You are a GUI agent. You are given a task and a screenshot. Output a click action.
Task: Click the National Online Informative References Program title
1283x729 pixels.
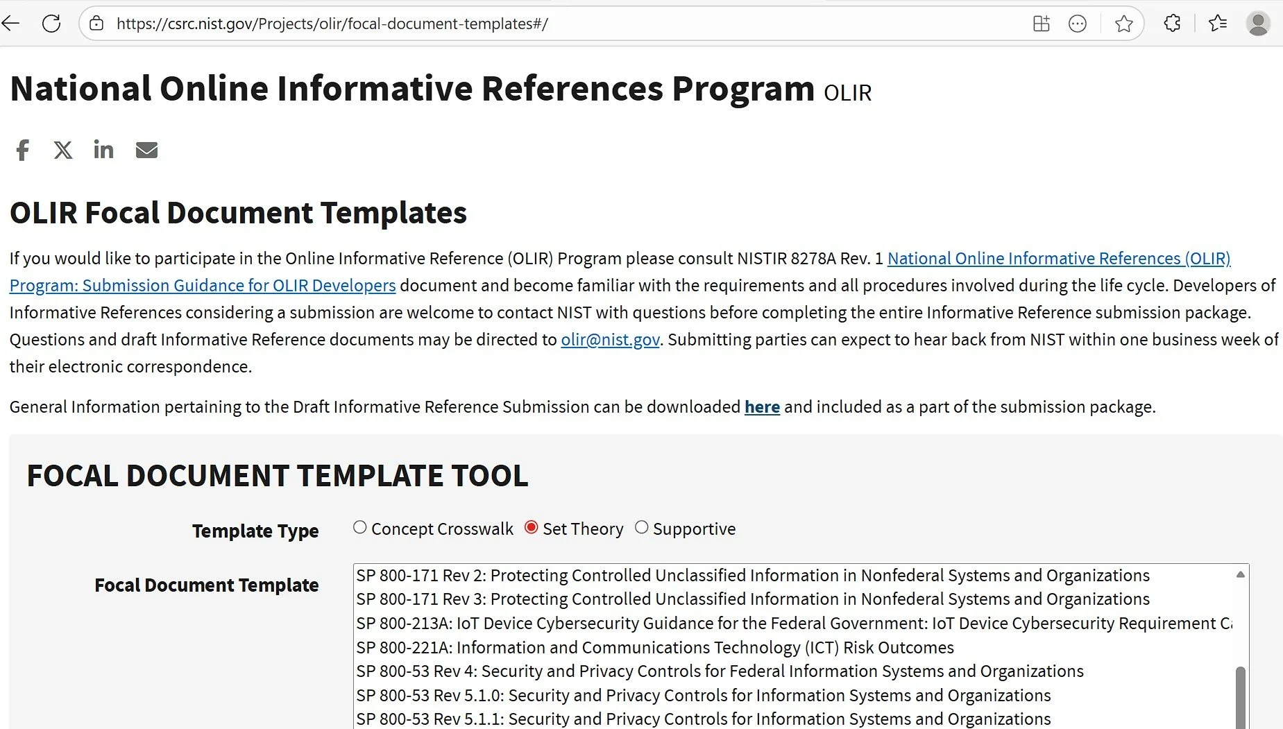tap(412, 89)
